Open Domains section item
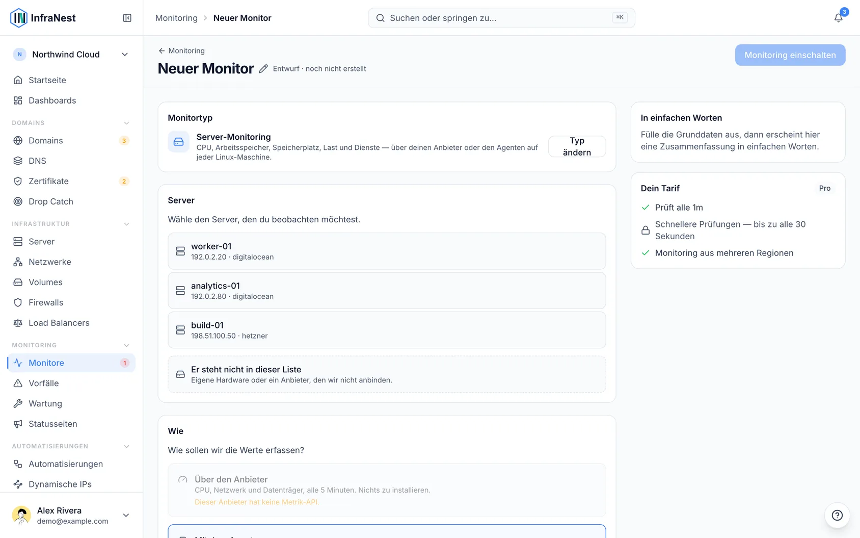 (x=71, y=140)
